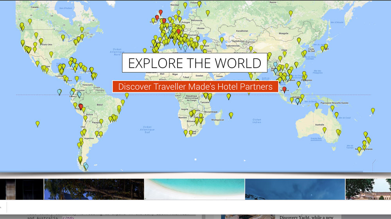This screenshot has width=391, height=219.
Task: Select the yellow pin in Paraguay
Action: coord(101,122)
